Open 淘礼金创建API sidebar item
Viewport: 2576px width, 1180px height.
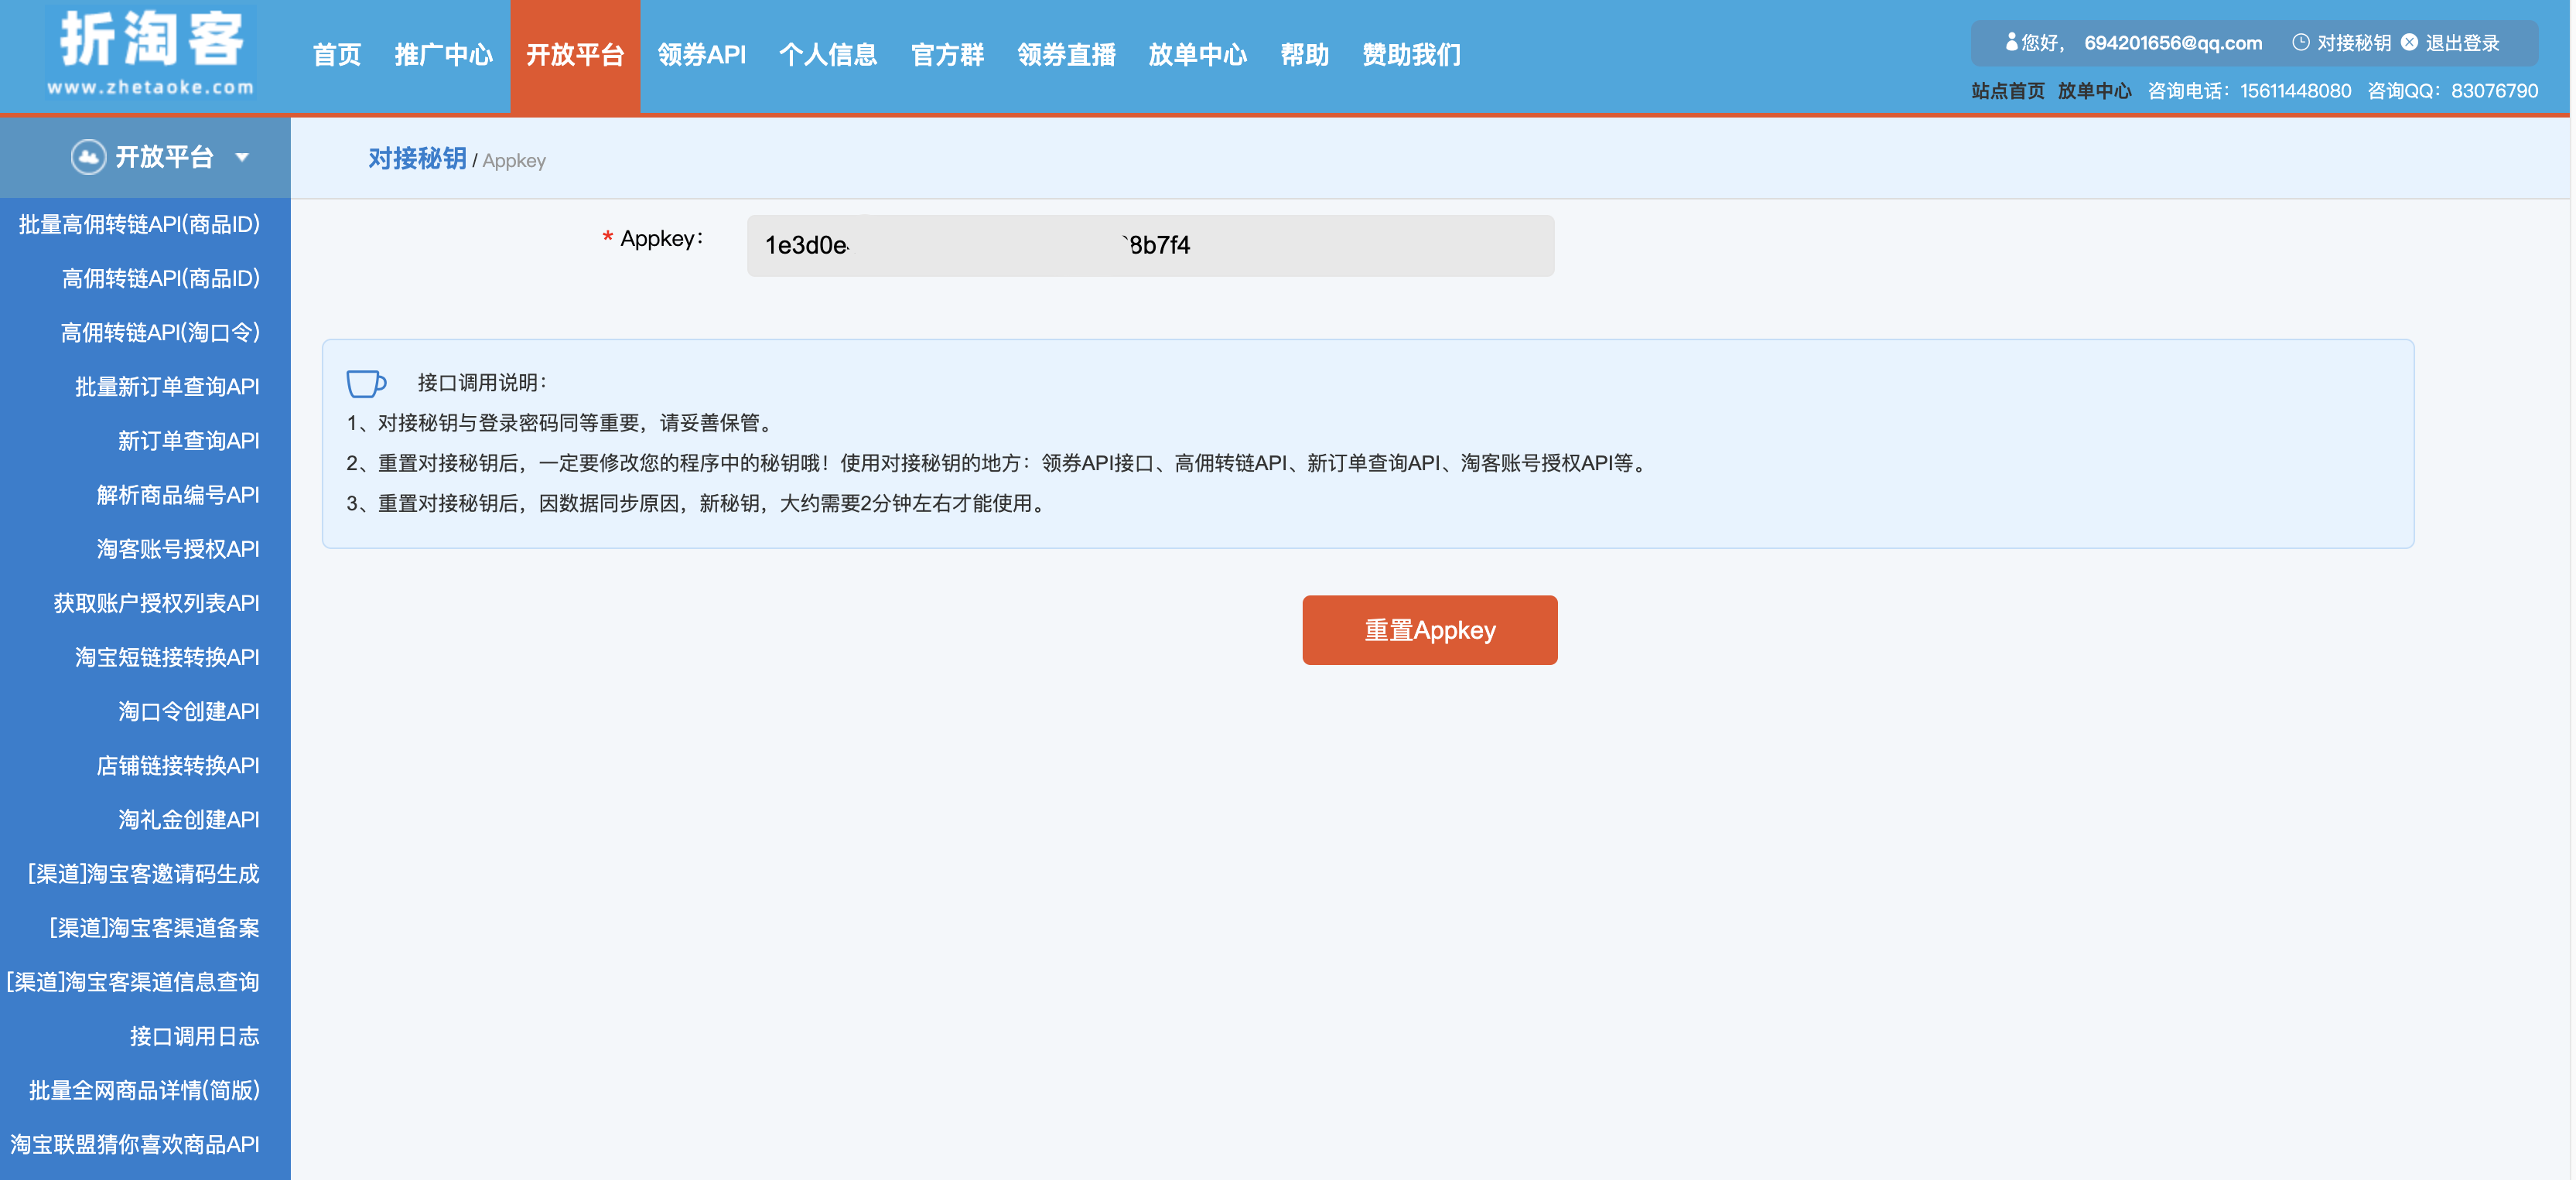[189, 819]
